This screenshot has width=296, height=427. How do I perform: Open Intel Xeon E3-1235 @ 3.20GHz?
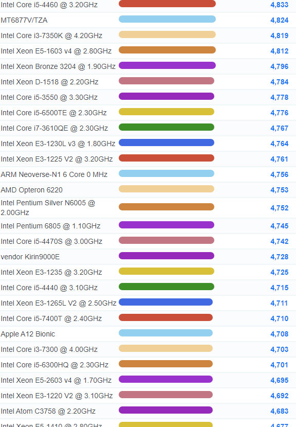51,272
